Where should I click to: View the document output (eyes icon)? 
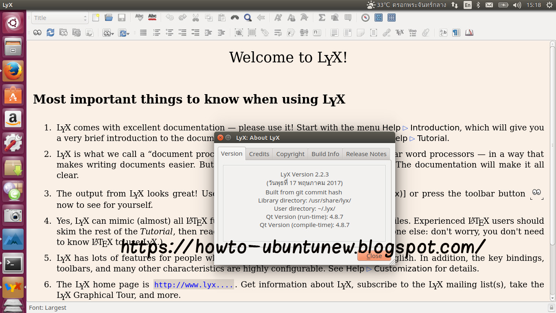[x=37, y=33]
